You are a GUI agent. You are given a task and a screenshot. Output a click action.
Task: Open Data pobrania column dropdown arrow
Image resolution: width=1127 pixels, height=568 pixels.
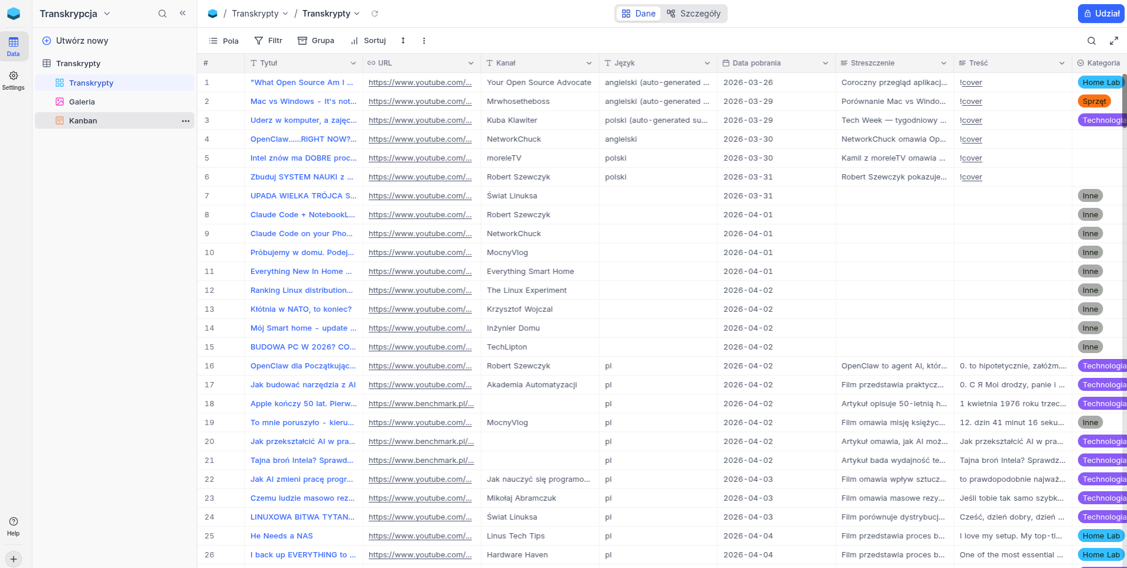825,63
